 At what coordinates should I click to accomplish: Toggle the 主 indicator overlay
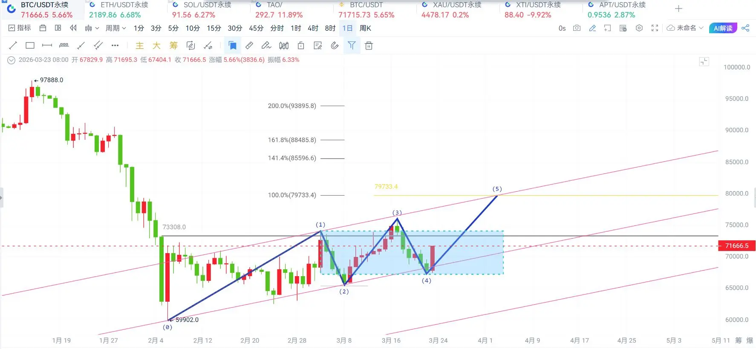(140, 46)
